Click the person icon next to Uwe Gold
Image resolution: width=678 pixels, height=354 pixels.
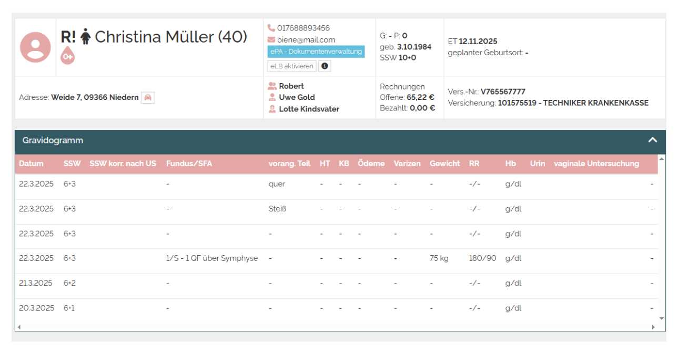[x=272, y=97]
